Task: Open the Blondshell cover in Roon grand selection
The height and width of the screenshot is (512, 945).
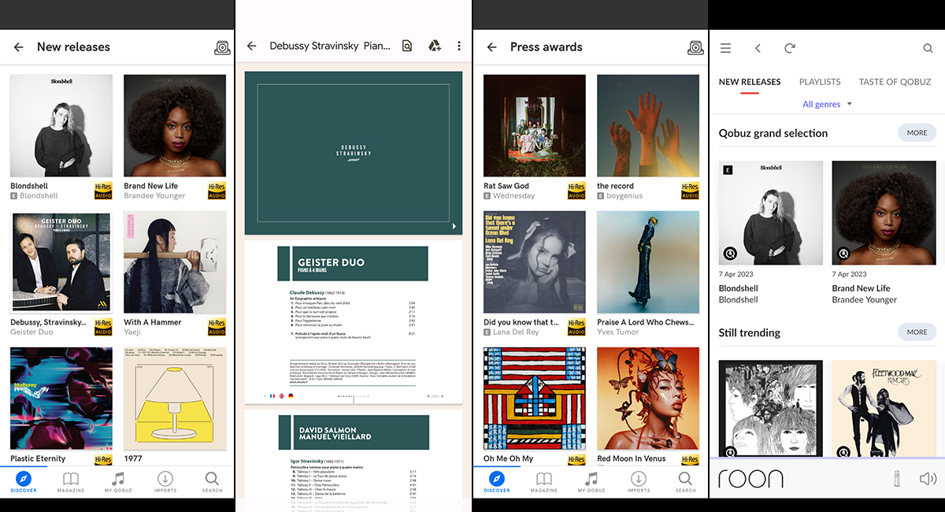Action: point(771,213)
